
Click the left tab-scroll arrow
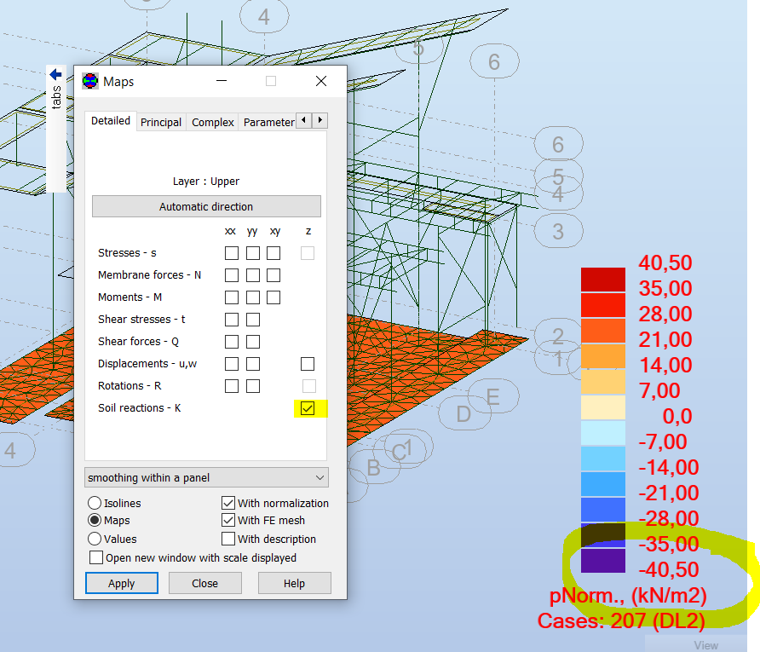pyautogui.click(x=303, y=120)
